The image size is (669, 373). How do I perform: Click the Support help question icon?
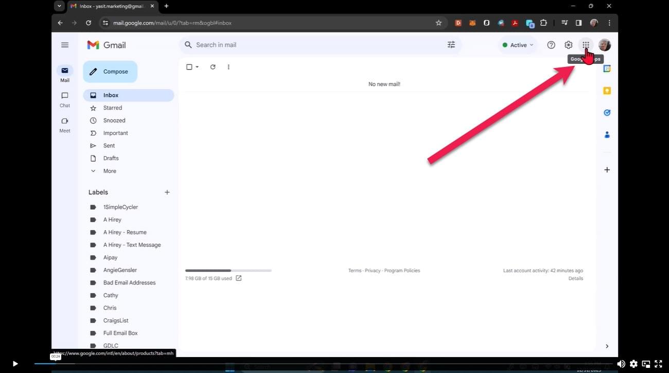[551, 45]
